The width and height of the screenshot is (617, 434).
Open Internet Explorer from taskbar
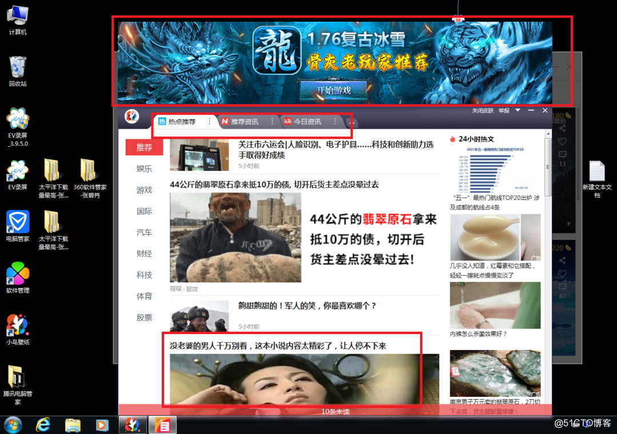pos(43,425)
